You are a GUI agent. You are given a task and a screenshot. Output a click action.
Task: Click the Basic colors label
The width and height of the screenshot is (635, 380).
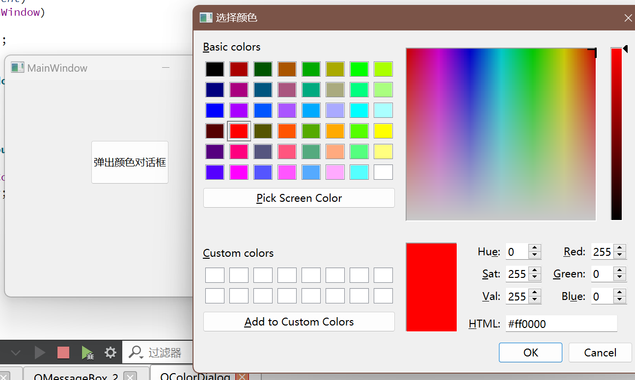232,47
